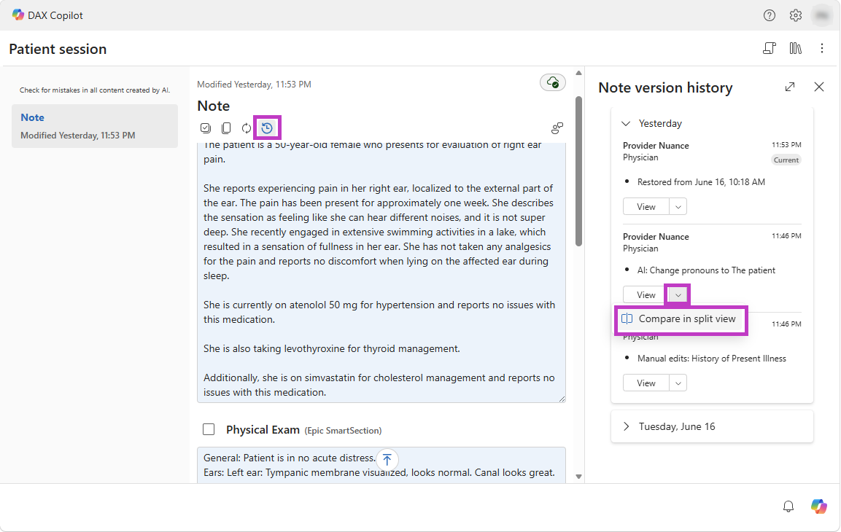Click the Physical Exam section title
The width and height of the screenshot is (841, 532).
click(263, 430)
